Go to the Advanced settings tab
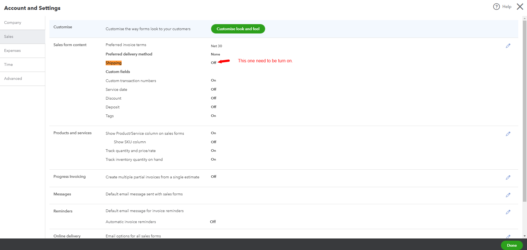The height and width of the screenshot is (250, 527). tap(13, 78)
